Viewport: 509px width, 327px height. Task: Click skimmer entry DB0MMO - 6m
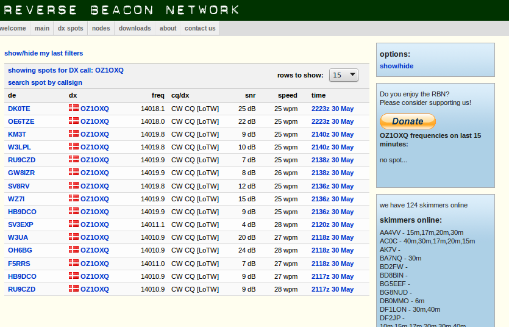click(402, 301)
